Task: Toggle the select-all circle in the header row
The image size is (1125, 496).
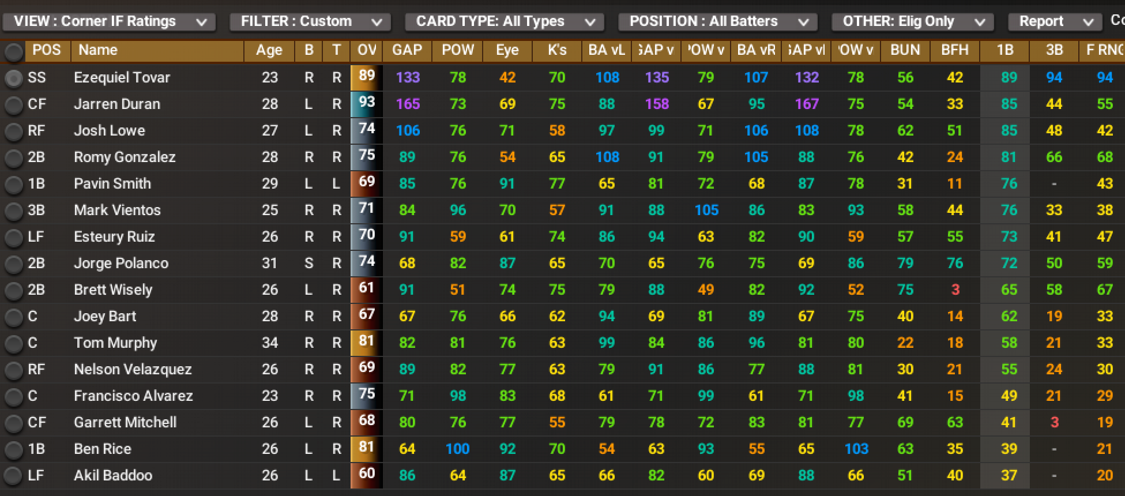Action: 13,51
